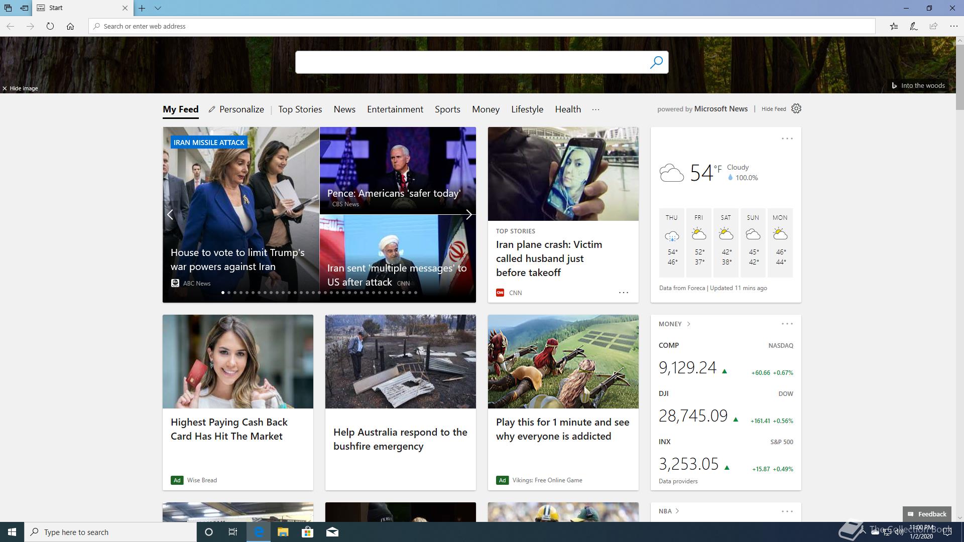Select the My Feed tab
The height and width of the screenshot is (542, 964).
point(181,109)
